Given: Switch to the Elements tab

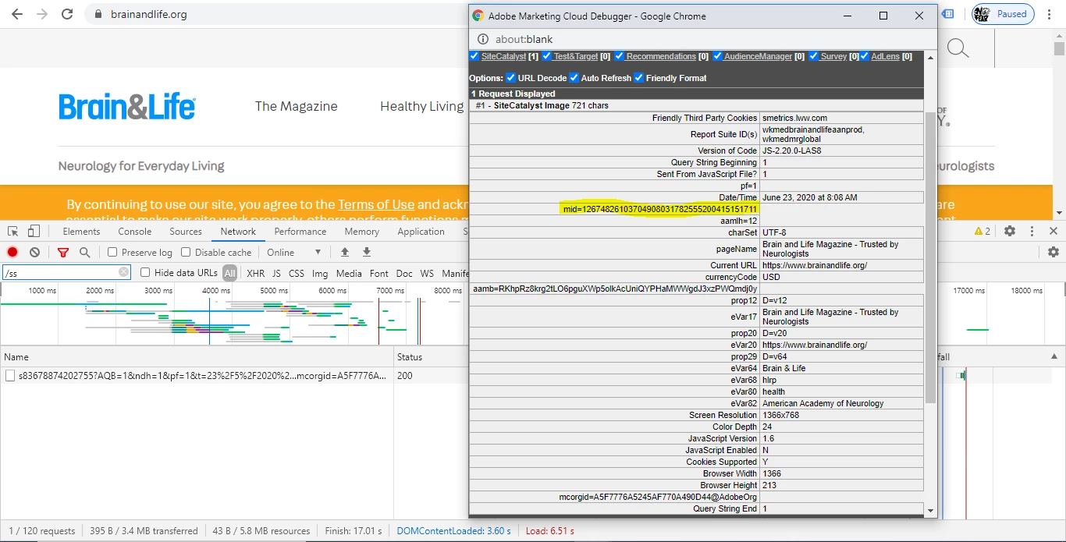Looking at the screenshot, I should coord(81,231).
